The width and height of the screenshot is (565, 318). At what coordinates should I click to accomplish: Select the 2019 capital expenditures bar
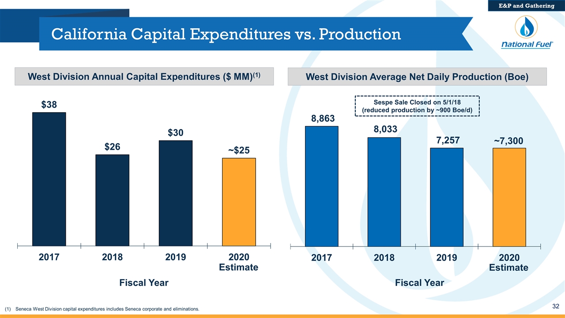[176, 193]
